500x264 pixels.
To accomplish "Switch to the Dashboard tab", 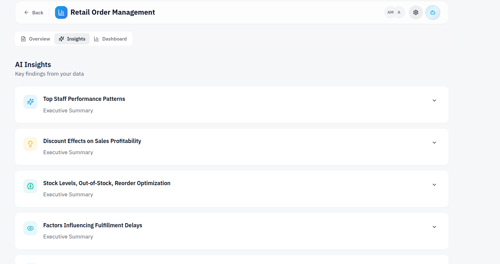I will (x=110, y=39).
